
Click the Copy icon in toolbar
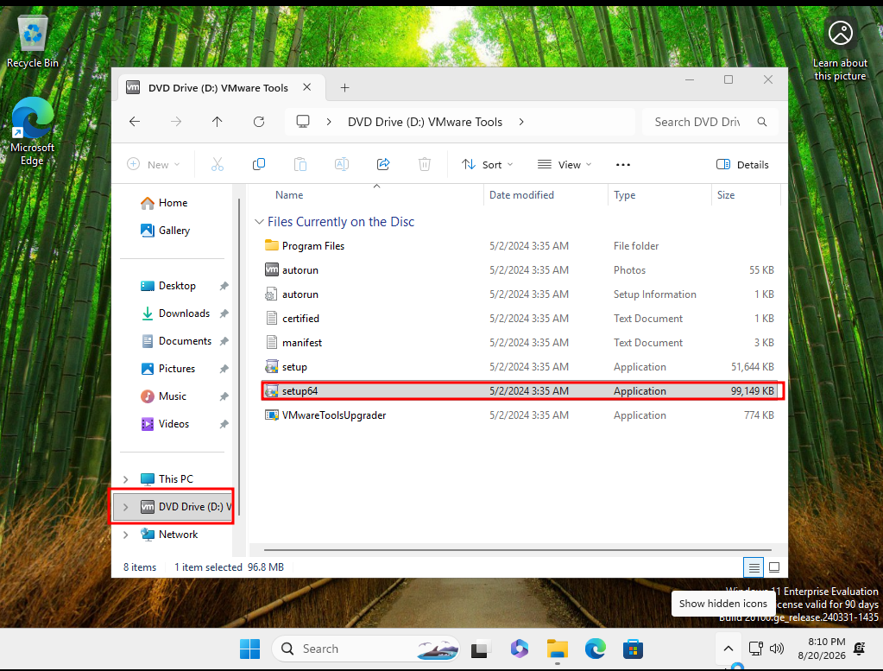click(x=259, y=164)
